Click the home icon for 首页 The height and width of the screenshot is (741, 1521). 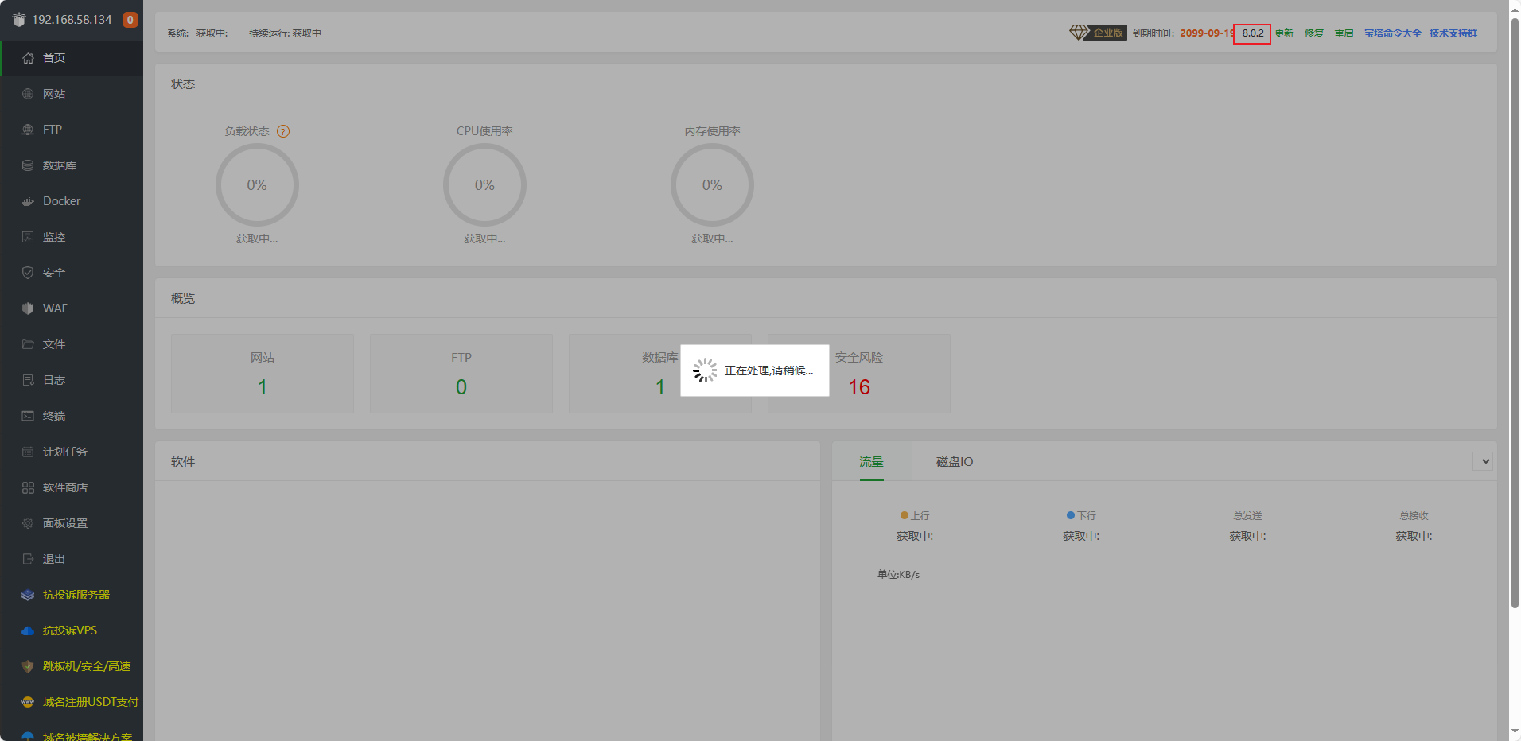coord(28,58)
